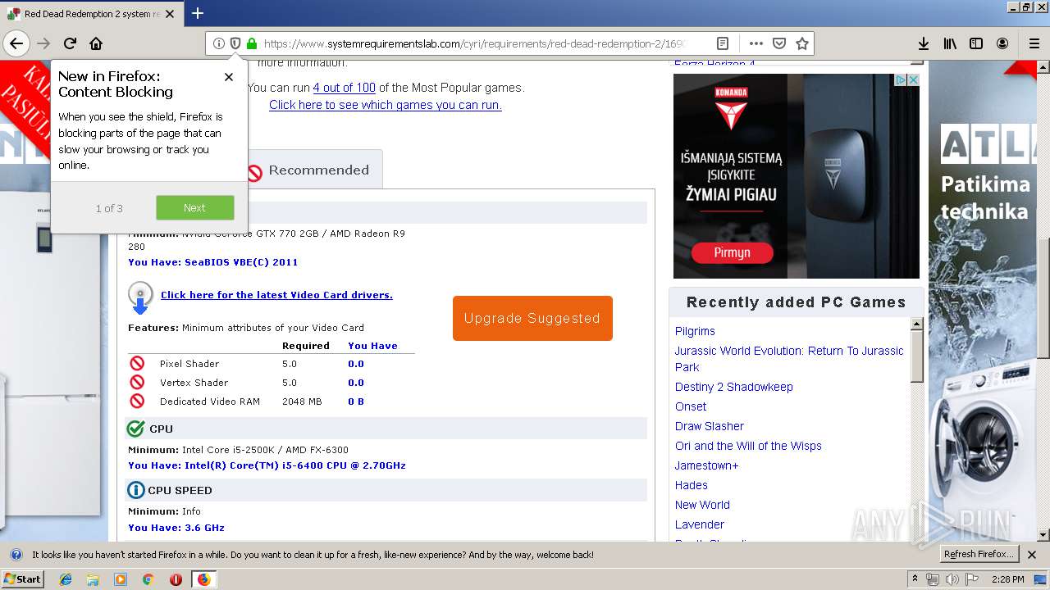
Task: Open the Destiny 2 Shadowkeep link
Action: point(734,387)
